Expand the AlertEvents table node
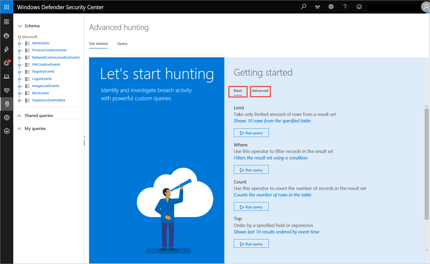The width and height of the screenshot is (430, 264). (x=19, y=44)
